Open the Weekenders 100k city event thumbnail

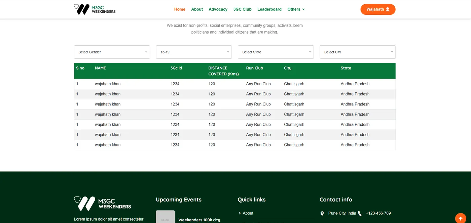(165, 217)
